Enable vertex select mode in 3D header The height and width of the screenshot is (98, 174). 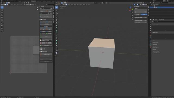tap(64, 5)
